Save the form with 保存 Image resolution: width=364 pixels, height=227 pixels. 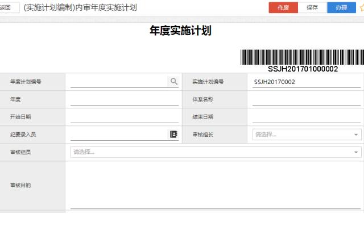click(312, 8)
